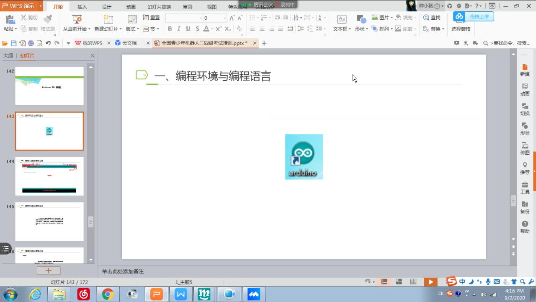This screenshot has width=536, height=302.
Task: Open the Shapes (形状) sidebar icon
Action: tap(525, 129)
